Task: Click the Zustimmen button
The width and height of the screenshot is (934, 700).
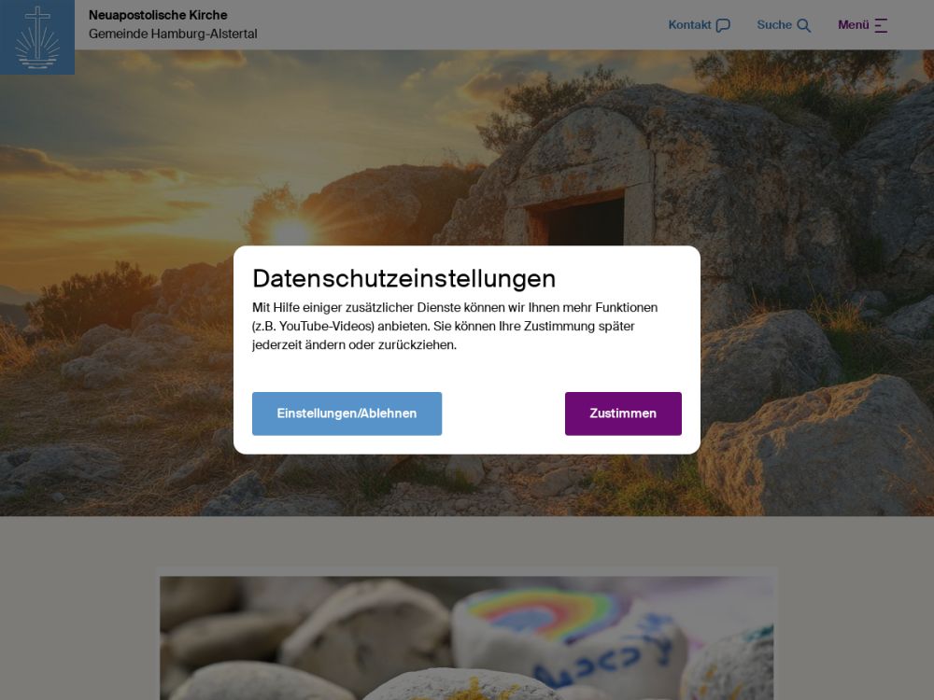Action: (623, 413)
